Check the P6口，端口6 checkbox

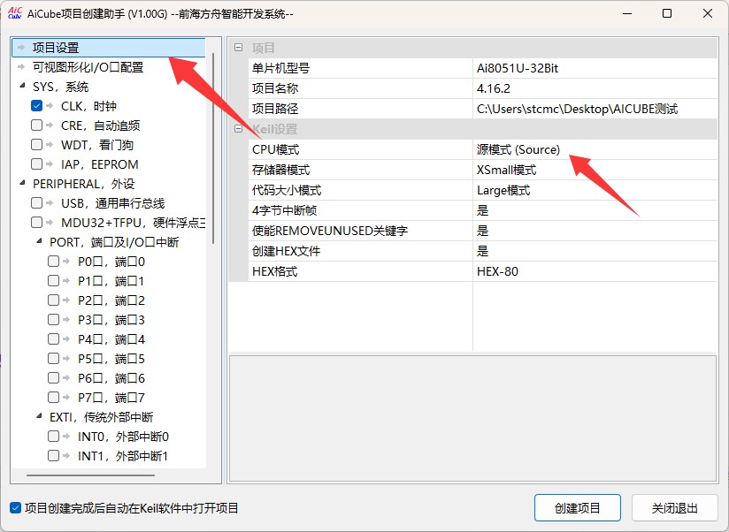point(53,378)
